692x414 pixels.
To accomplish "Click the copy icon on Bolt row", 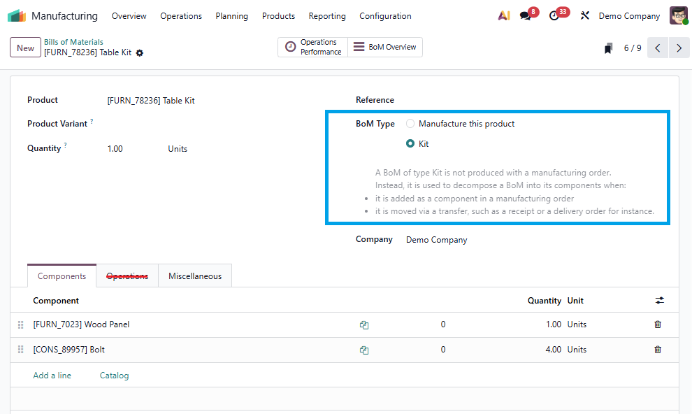I will pos(364,350).
